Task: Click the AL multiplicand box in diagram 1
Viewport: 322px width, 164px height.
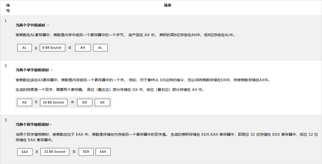Action: [24, 48]
